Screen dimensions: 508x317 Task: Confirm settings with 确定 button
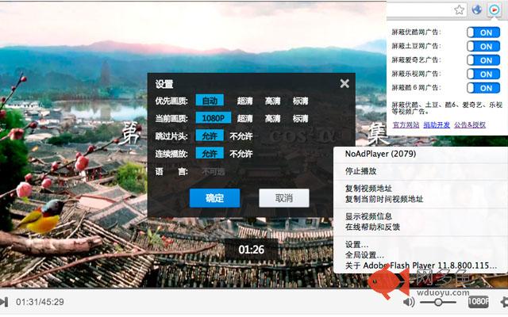(x=214, y=198)
